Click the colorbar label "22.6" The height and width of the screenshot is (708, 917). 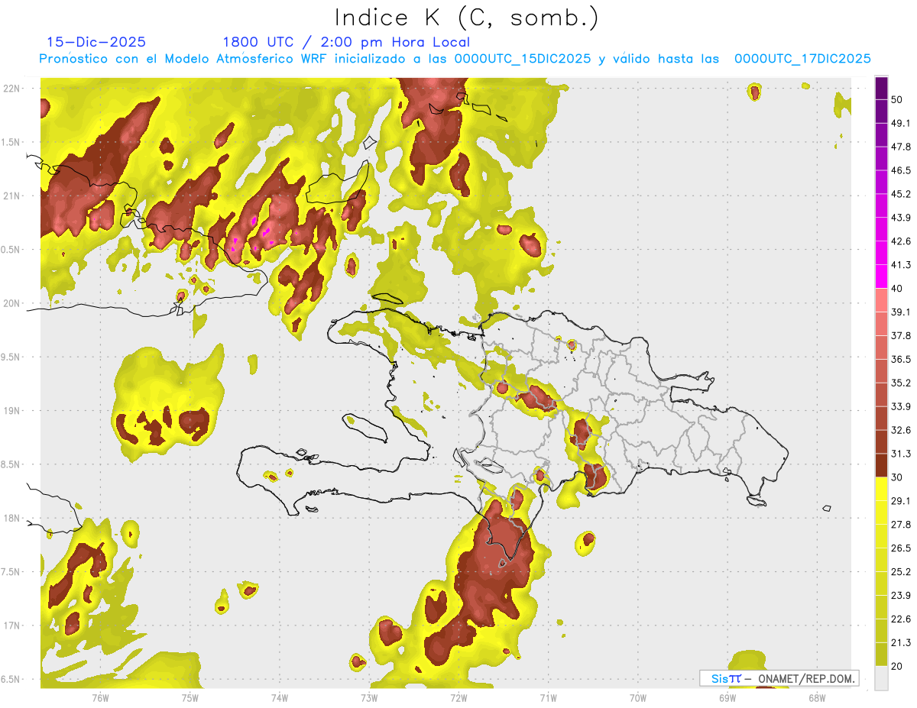(x=901, y=619)
